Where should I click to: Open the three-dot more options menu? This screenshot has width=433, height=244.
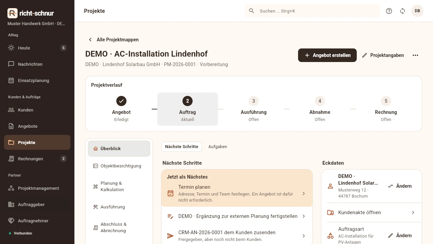415,55
